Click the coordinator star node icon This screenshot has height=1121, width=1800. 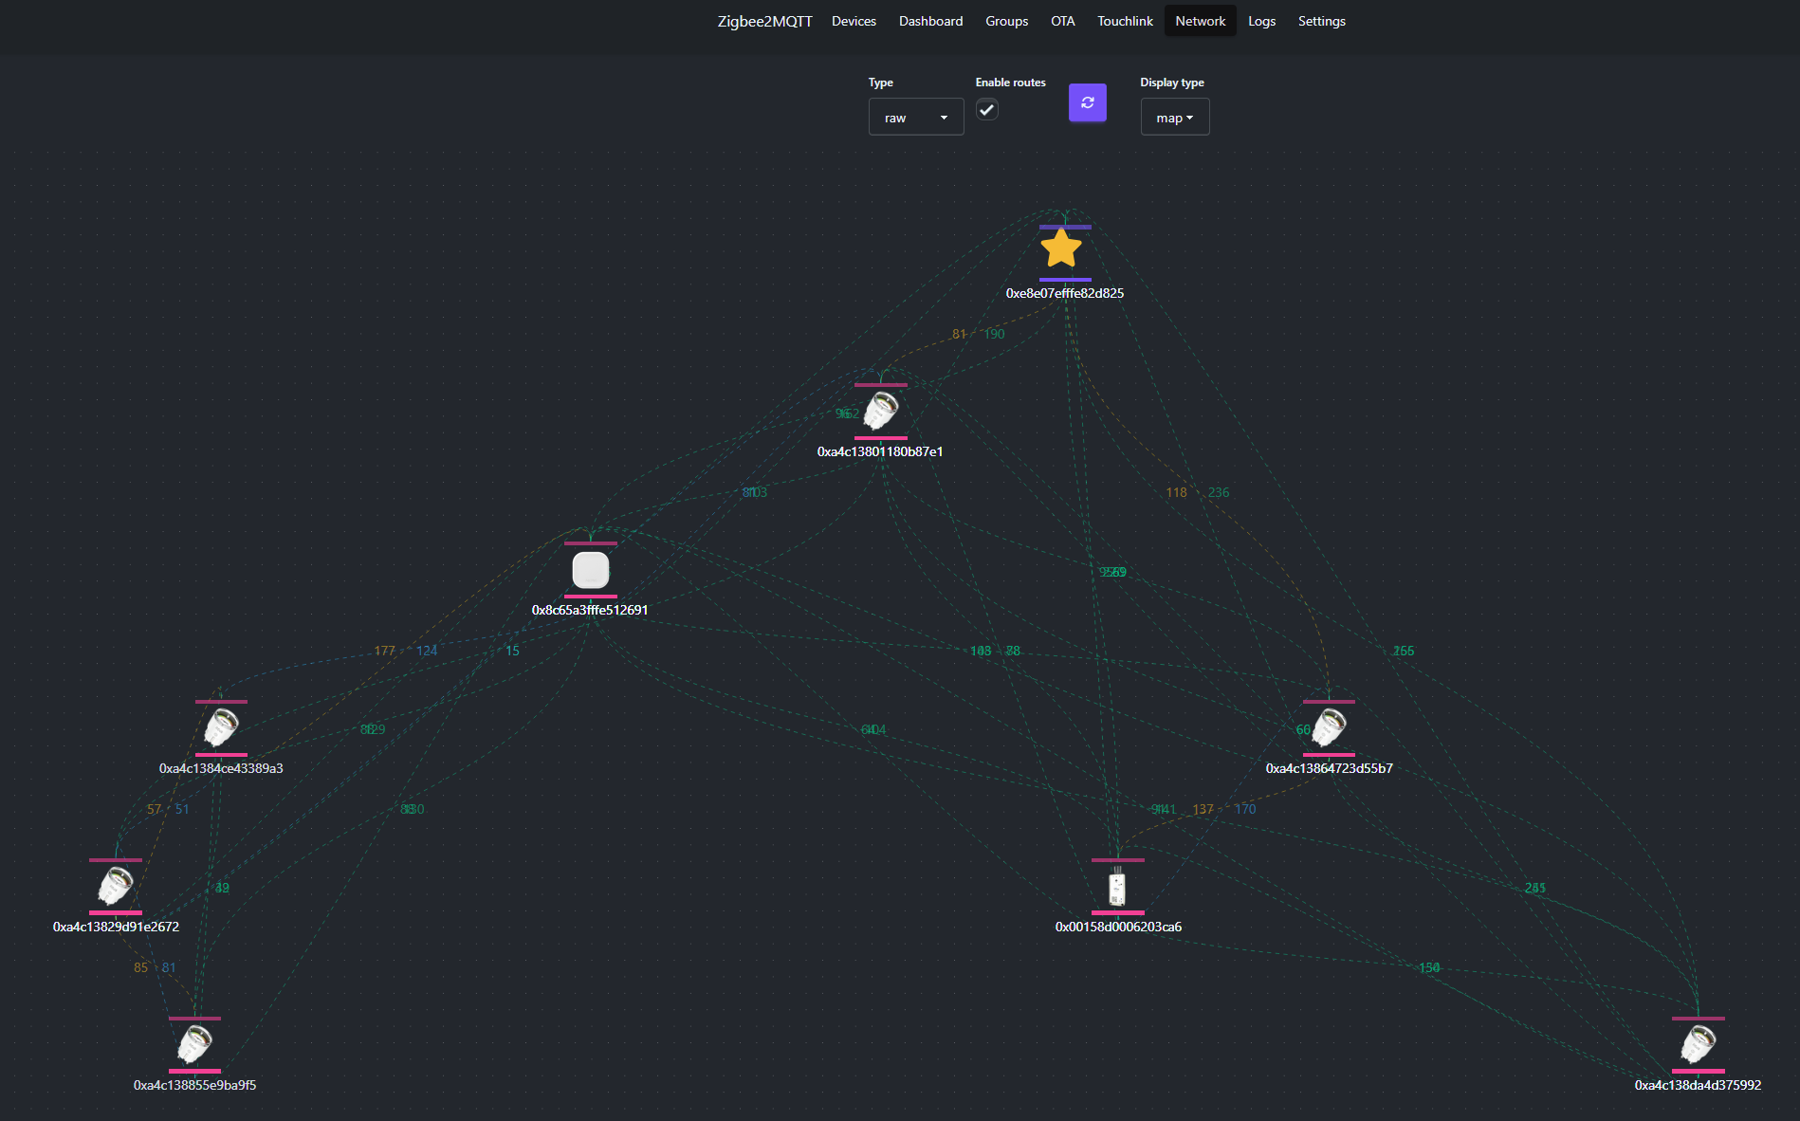click(x=1061, y=250)
